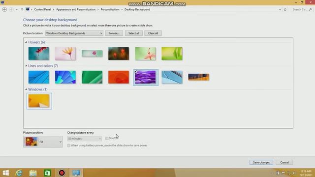
Task: Collapse the Flowers (6) group
Action: (26, 42)
